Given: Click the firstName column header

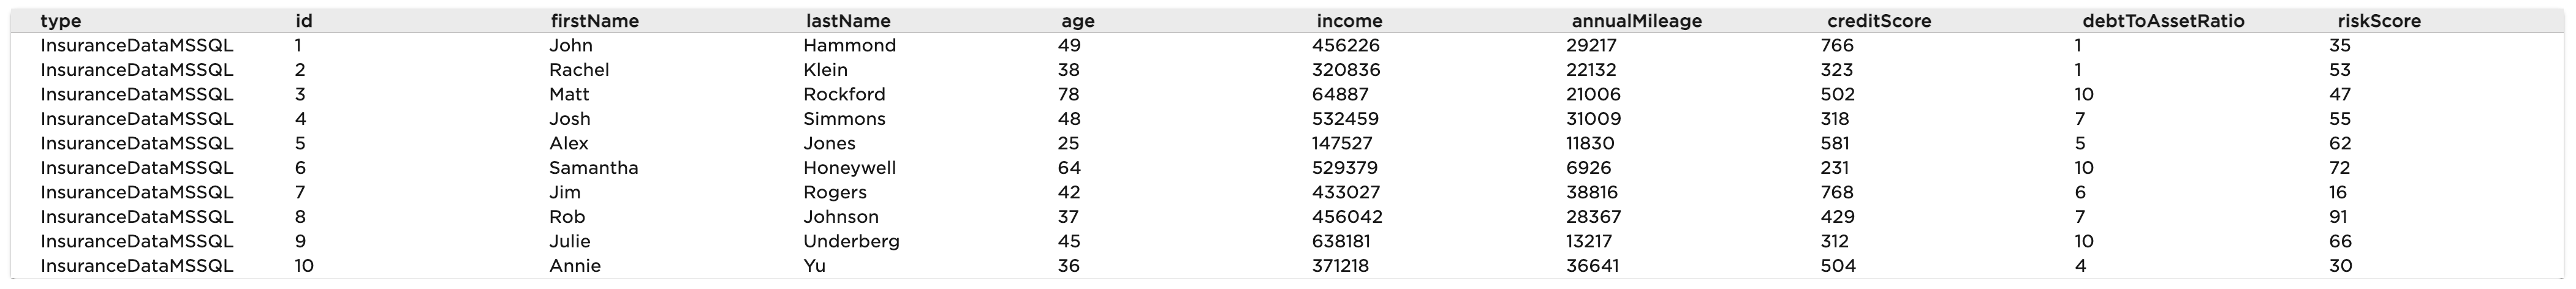Looking at the screenshot, I should click(594, 21).
